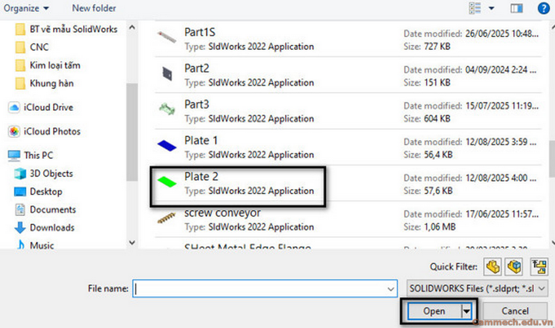The width and height of the screenshot is (555, 328).
Task: Click the Part1S thumbnail
Action: coord(166,38)
